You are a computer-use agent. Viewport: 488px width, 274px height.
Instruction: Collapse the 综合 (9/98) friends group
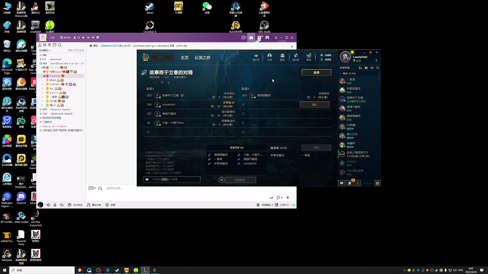(341, 74)
